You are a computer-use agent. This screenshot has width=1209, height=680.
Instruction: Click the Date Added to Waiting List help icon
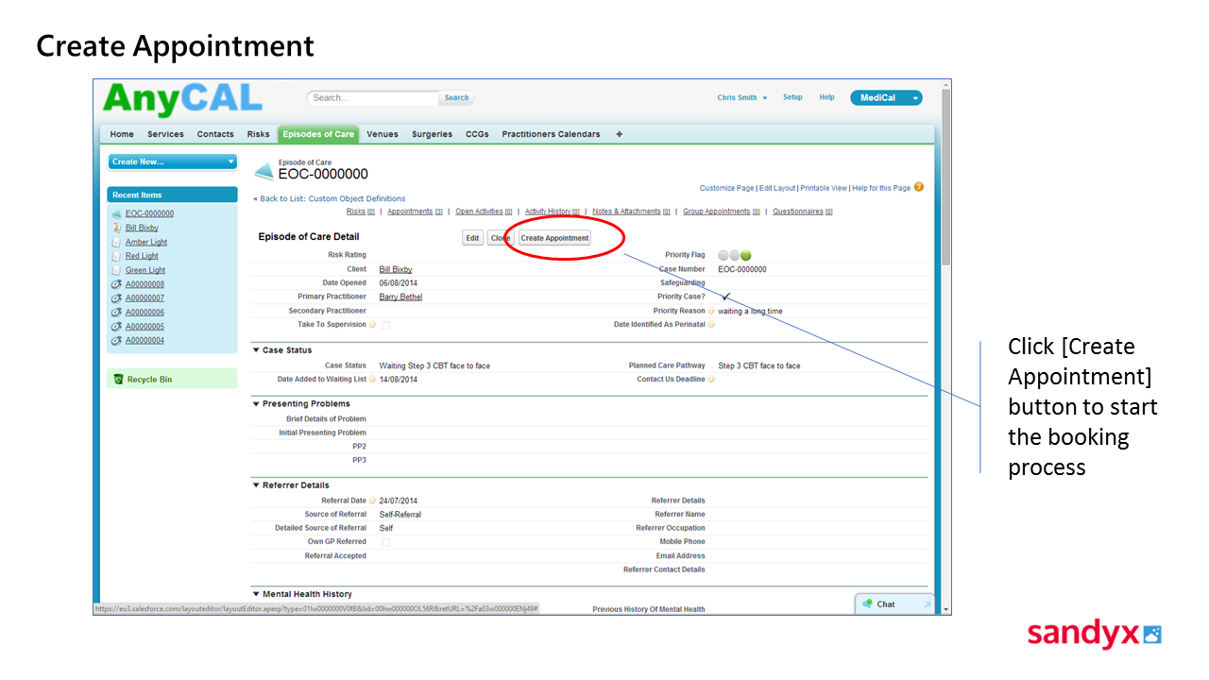373,380
